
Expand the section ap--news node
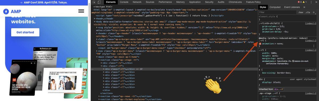(99, 96)
